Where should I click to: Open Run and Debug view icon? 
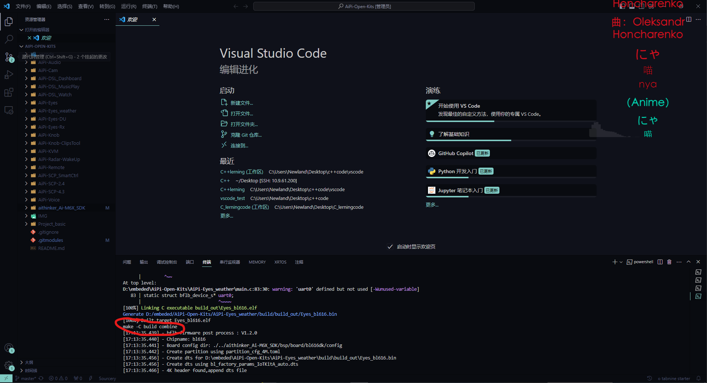(x=9, y=75)
